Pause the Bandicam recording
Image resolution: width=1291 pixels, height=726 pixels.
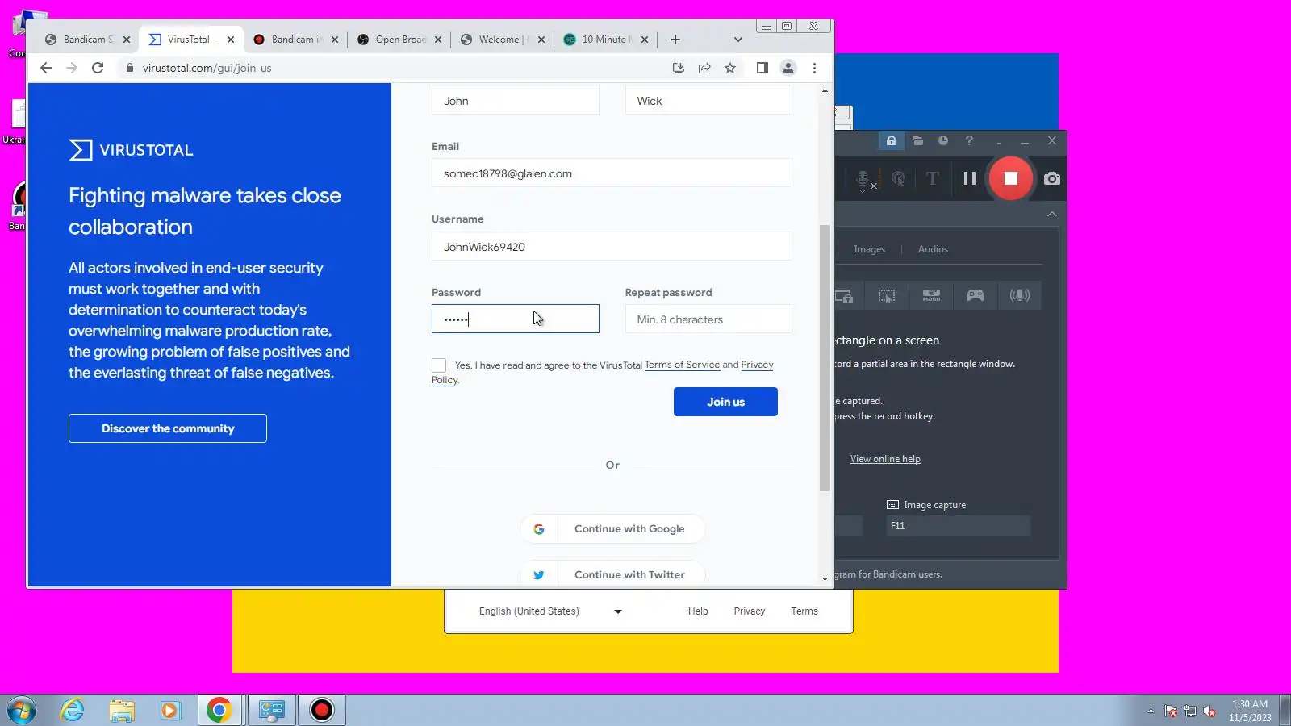[x=969, y=178]
